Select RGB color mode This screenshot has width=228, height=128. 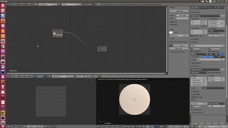216,54
